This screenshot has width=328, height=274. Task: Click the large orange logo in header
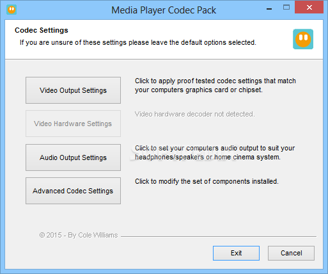(x=303, y=39)
